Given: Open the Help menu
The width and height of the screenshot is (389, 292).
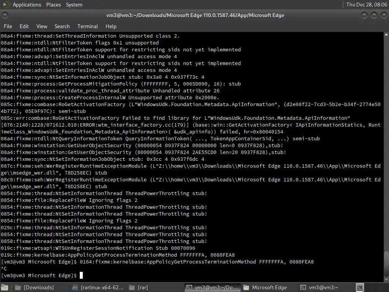Looking at the screenshot, I should [x=111, y=26].
